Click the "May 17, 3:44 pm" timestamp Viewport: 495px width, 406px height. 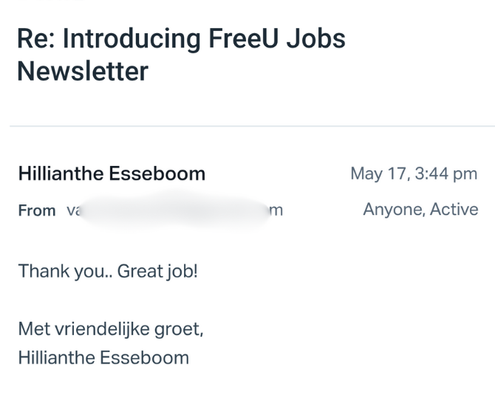[414, 174]
